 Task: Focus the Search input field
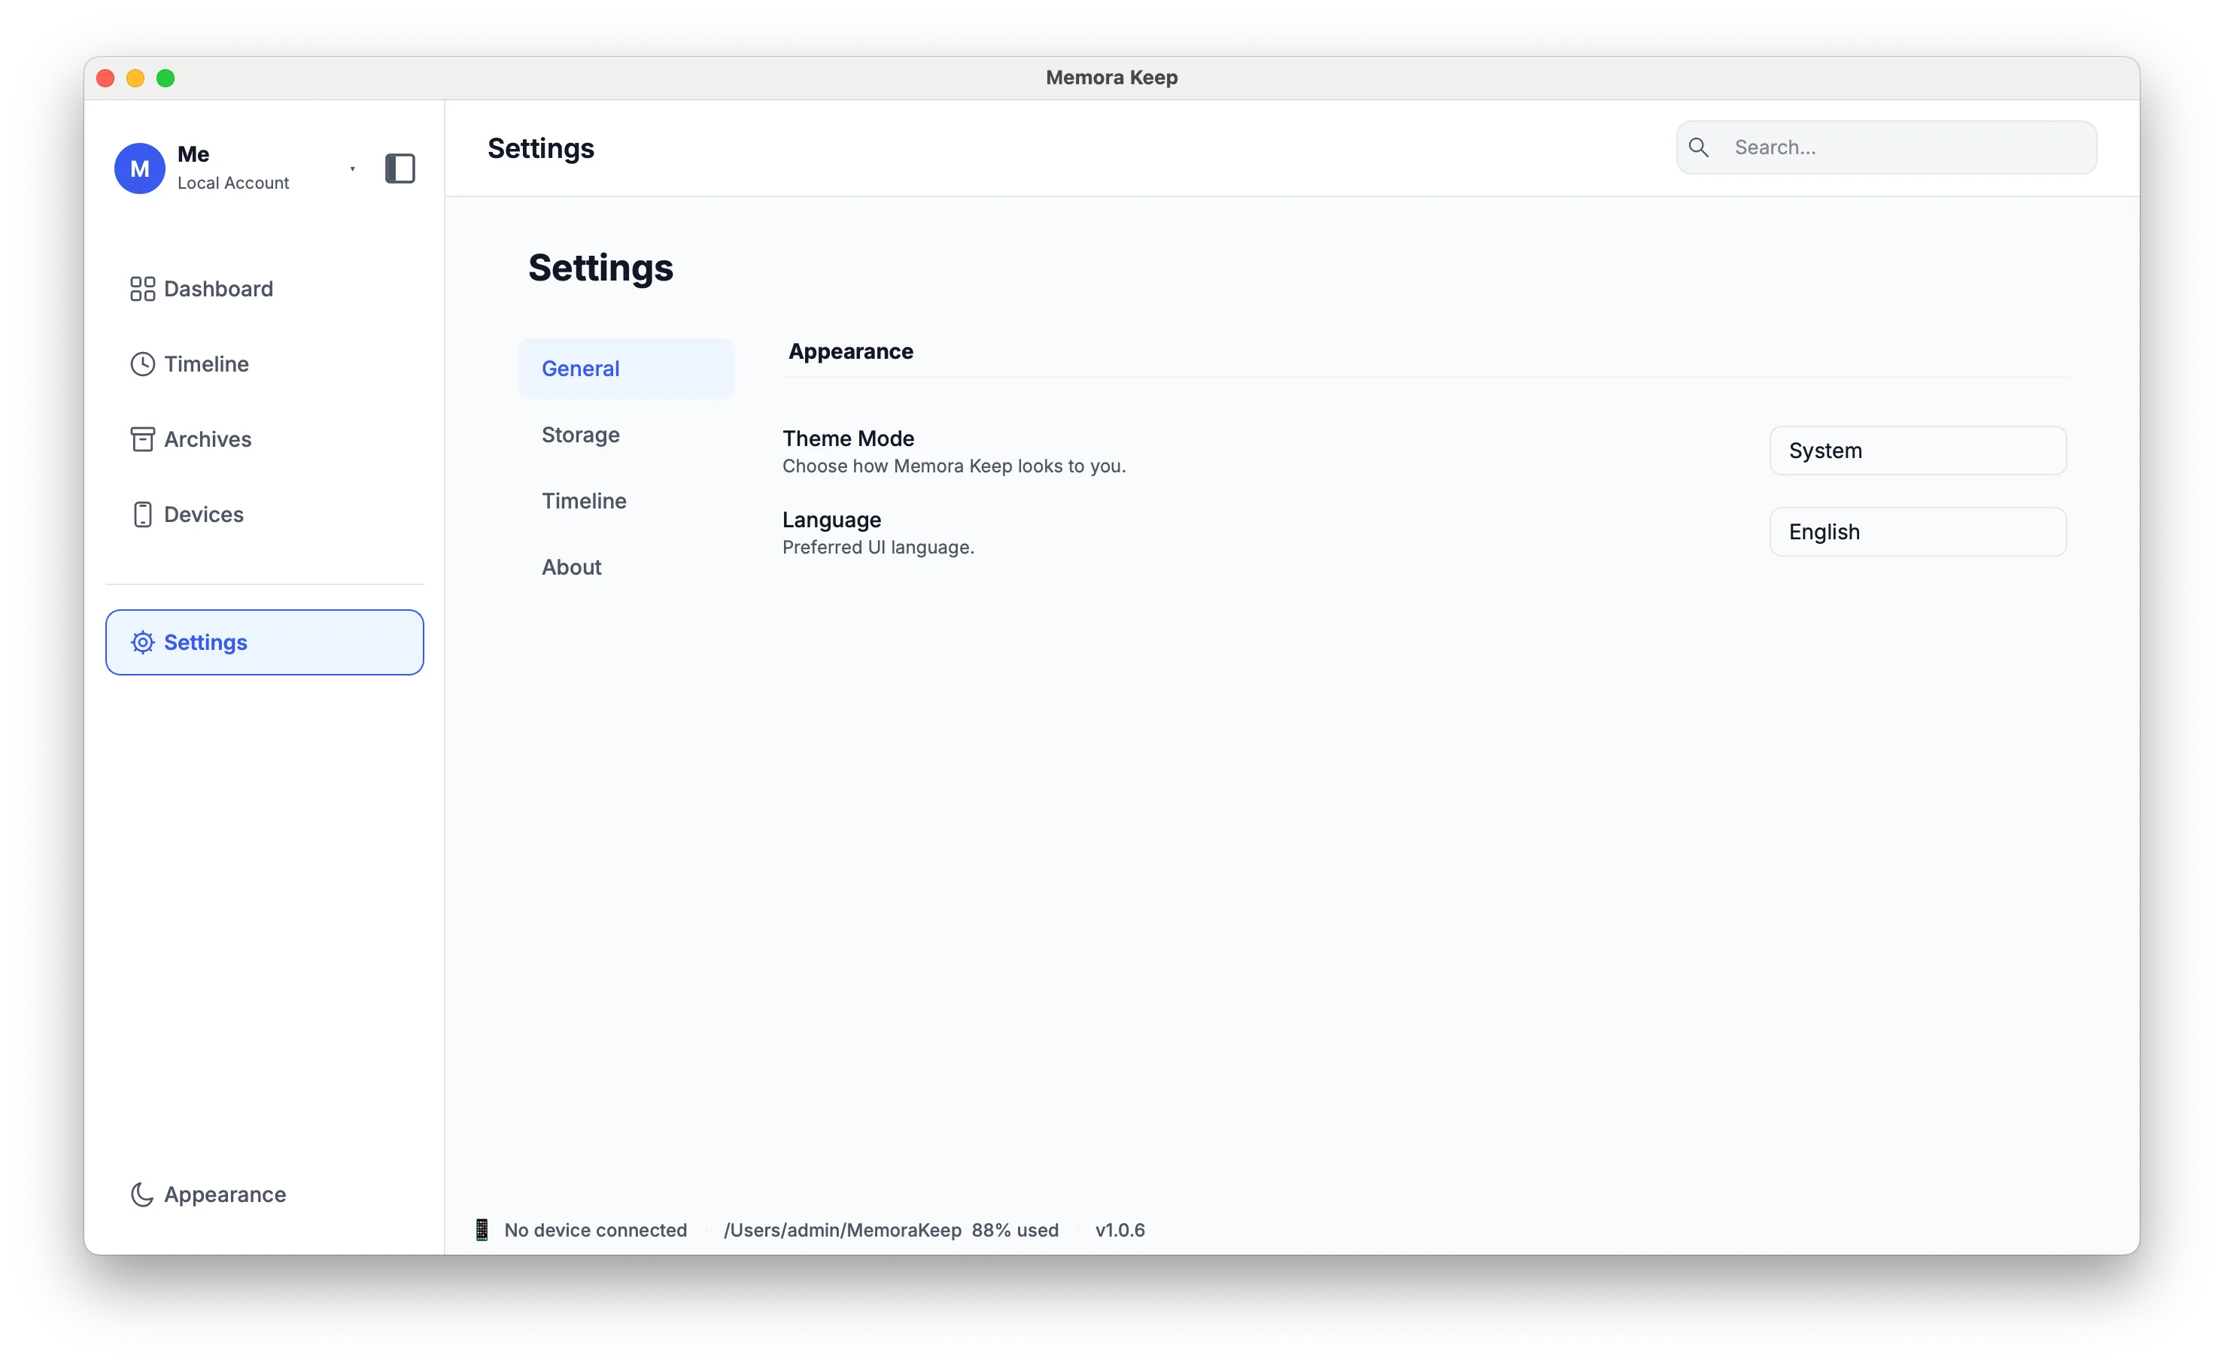point(1885,147)
